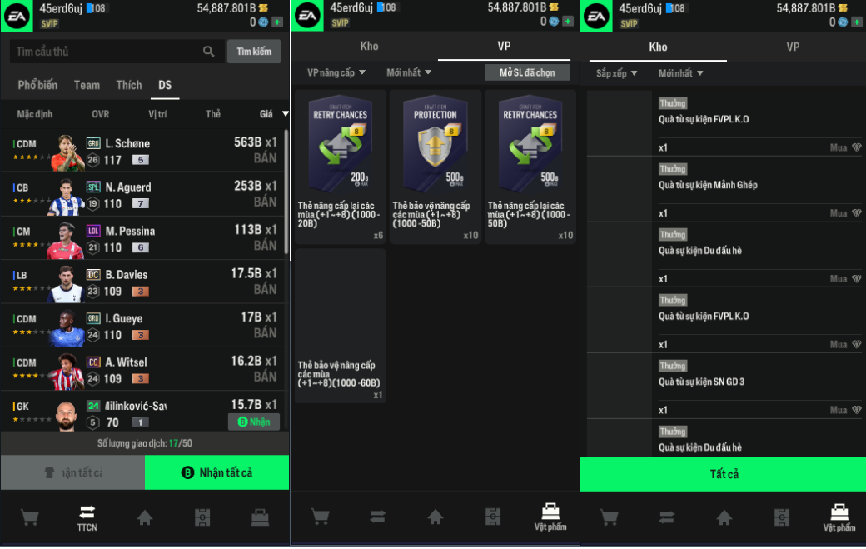Screen dimensions: 866x549
Task: Click the Tất cả green button
Action: point(723,474)
